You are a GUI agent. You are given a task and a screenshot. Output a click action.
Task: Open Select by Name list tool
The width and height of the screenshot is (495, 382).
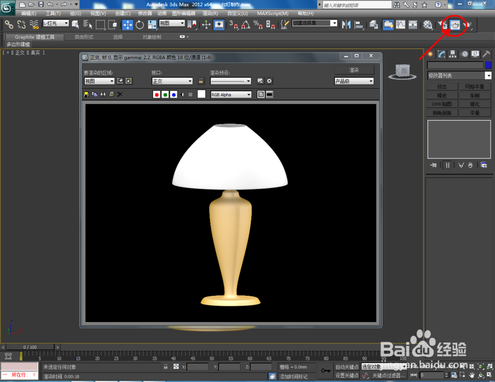[88, 24]
